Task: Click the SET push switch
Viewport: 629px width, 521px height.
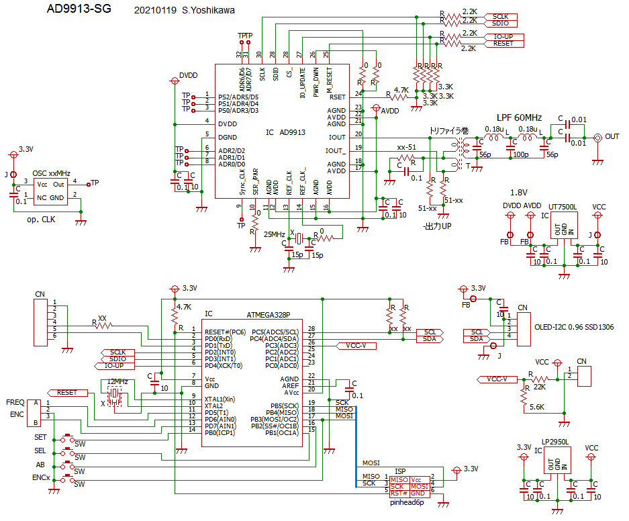Action: pyautogui.click(x=68, y=438)
